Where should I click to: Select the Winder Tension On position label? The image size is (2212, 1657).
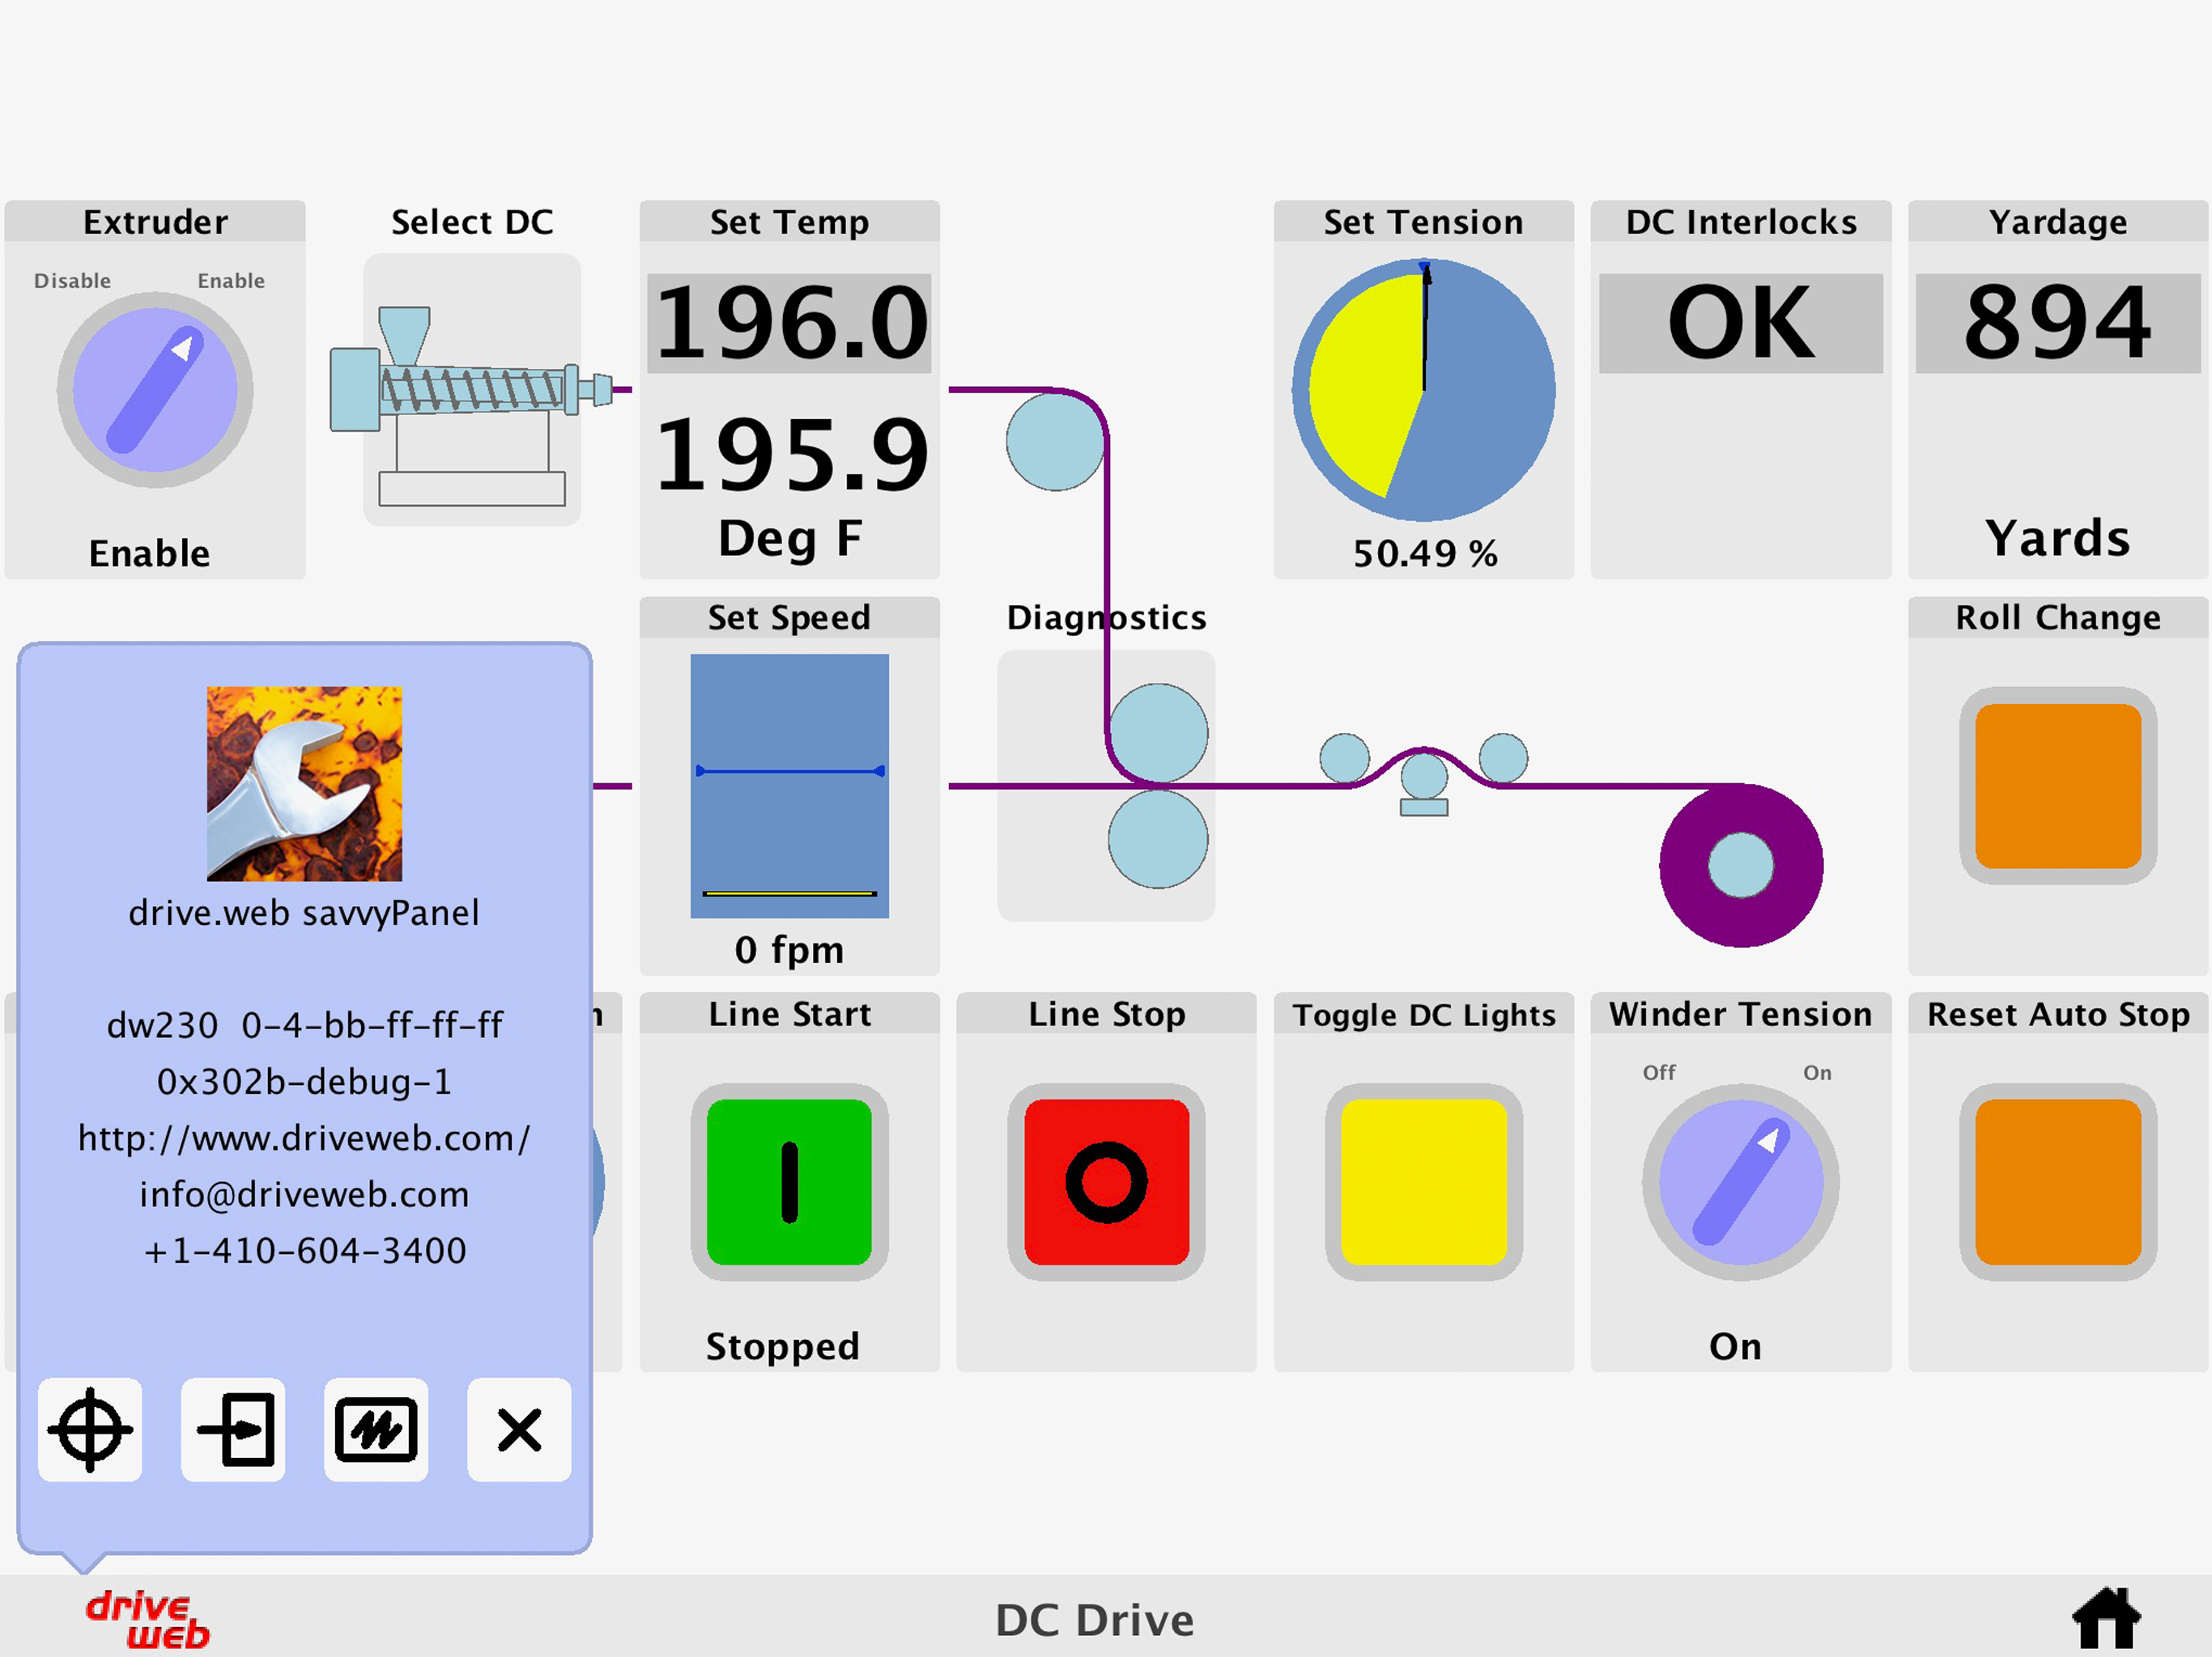click(x=1817, y=1072)
